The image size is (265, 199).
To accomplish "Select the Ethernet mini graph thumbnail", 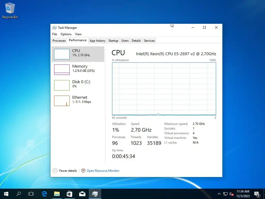I will [62, 101].
